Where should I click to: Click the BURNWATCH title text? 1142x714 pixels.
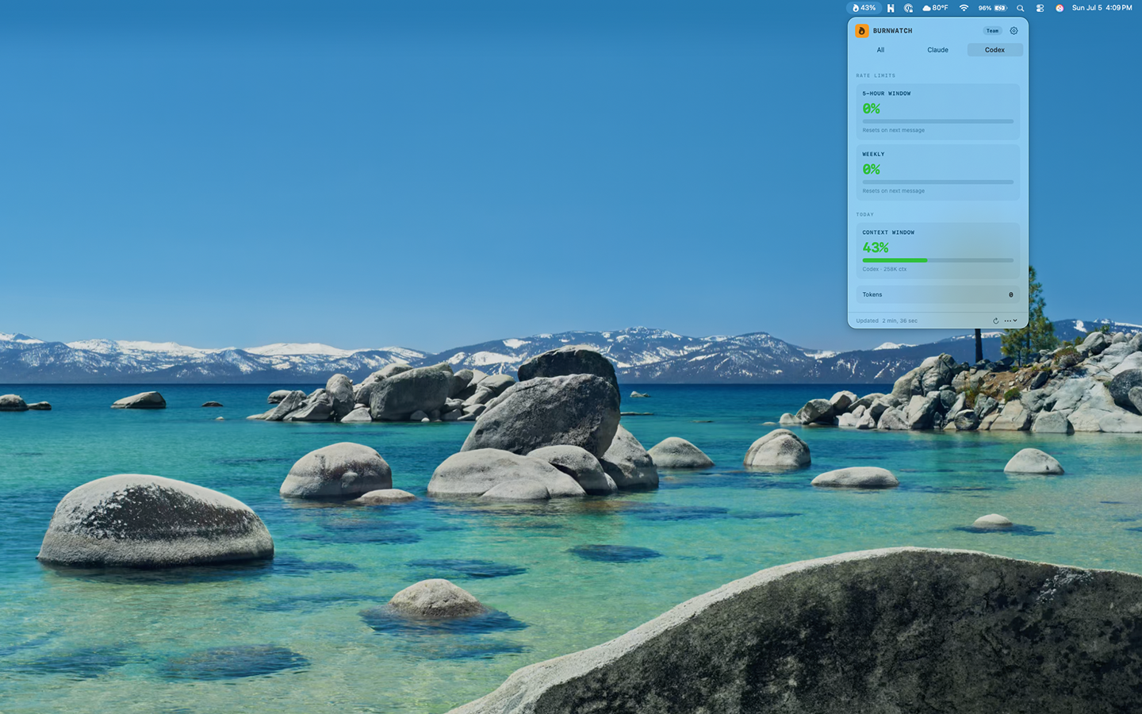tap(892, 31)
